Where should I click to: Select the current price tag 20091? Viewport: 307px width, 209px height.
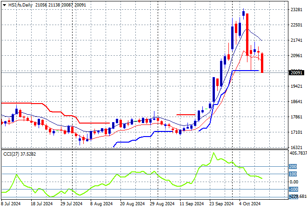click(x=296, y=72)
